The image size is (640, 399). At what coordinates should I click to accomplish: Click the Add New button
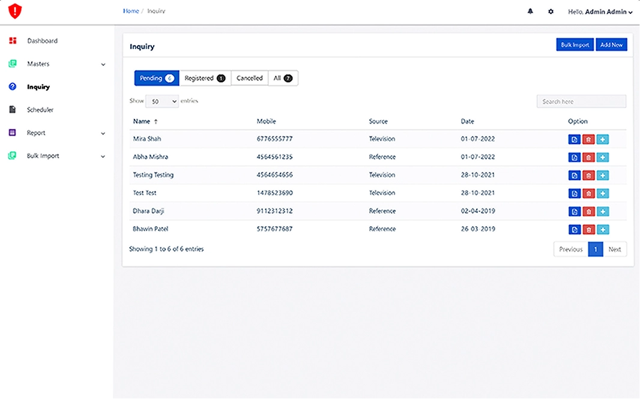tap(611, 45)
